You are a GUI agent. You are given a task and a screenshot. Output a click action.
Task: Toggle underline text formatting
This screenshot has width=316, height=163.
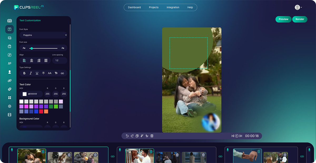pyautogui.click(x=37, y=73)
